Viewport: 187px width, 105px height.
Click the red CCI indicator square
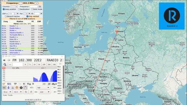(4, 68)
